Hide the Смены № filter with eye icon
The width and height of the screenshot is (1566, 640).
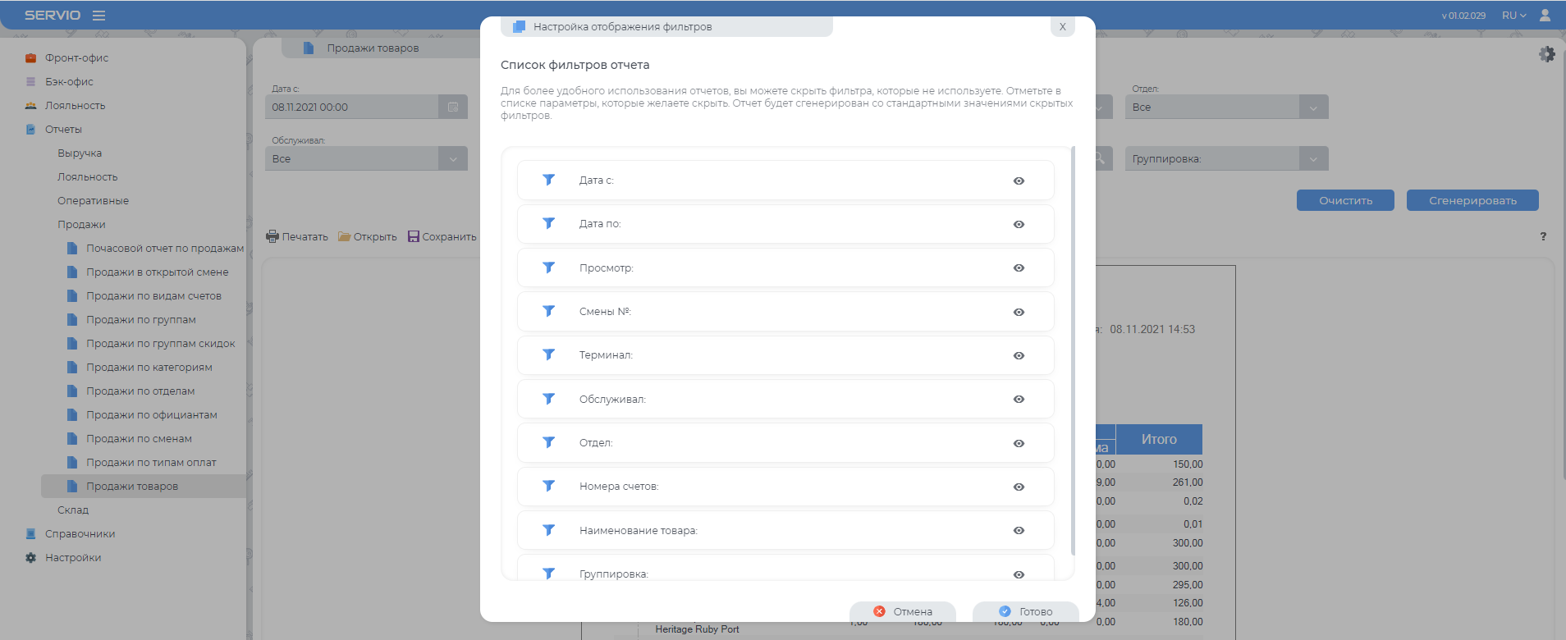1019,312
